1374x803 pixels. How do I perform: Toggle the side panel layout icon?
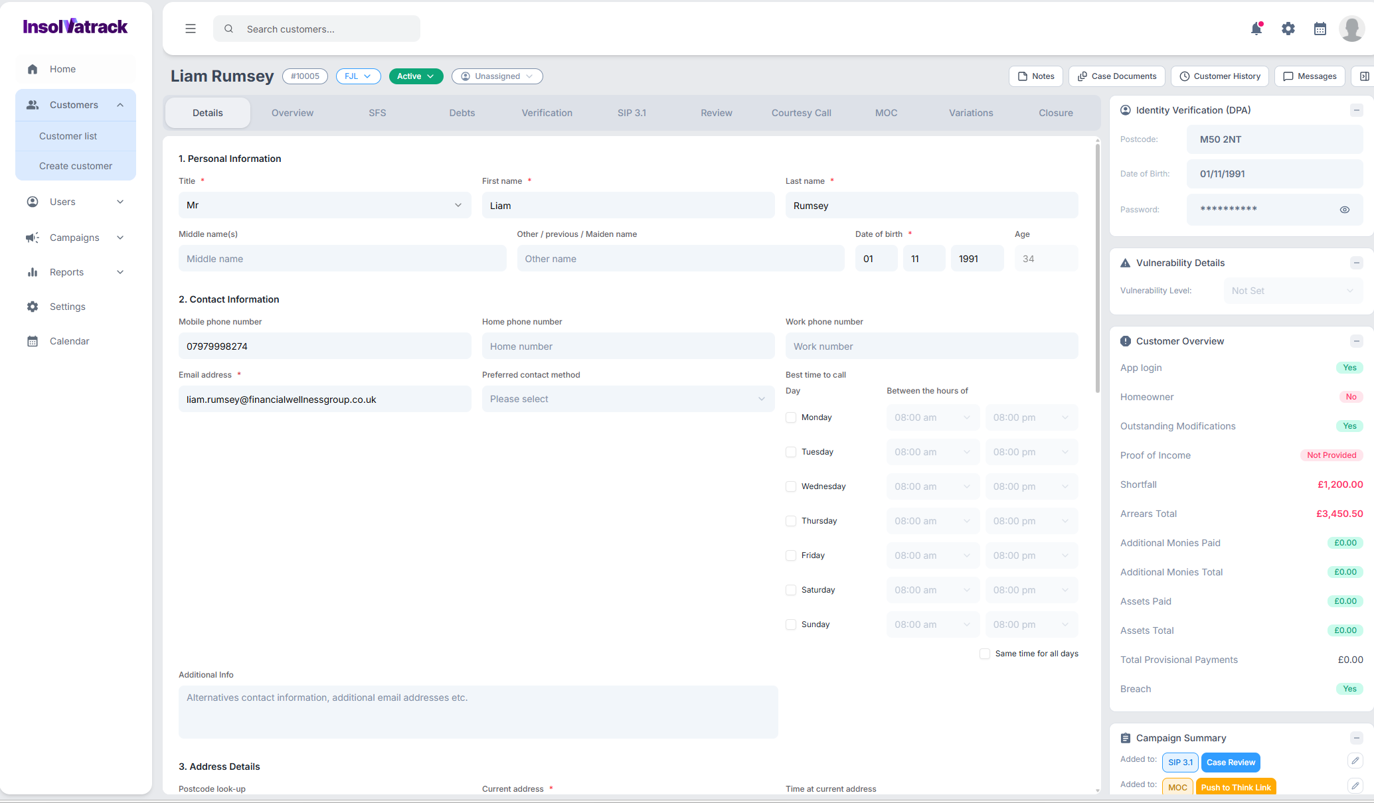point(1364,76)
